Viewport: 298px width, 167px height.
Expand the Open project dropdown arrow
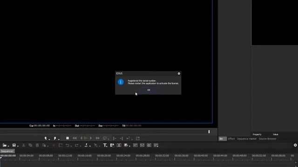(x=8, y=146)
